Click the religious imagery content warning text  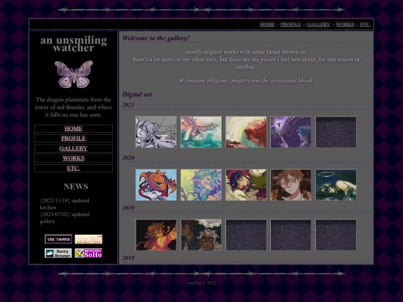pyautogui.click(x=246, y=81)
